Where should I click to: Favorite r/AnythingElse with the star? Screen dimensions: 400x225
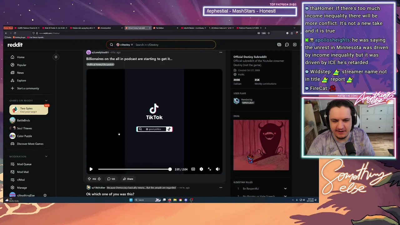coord(45,195)
